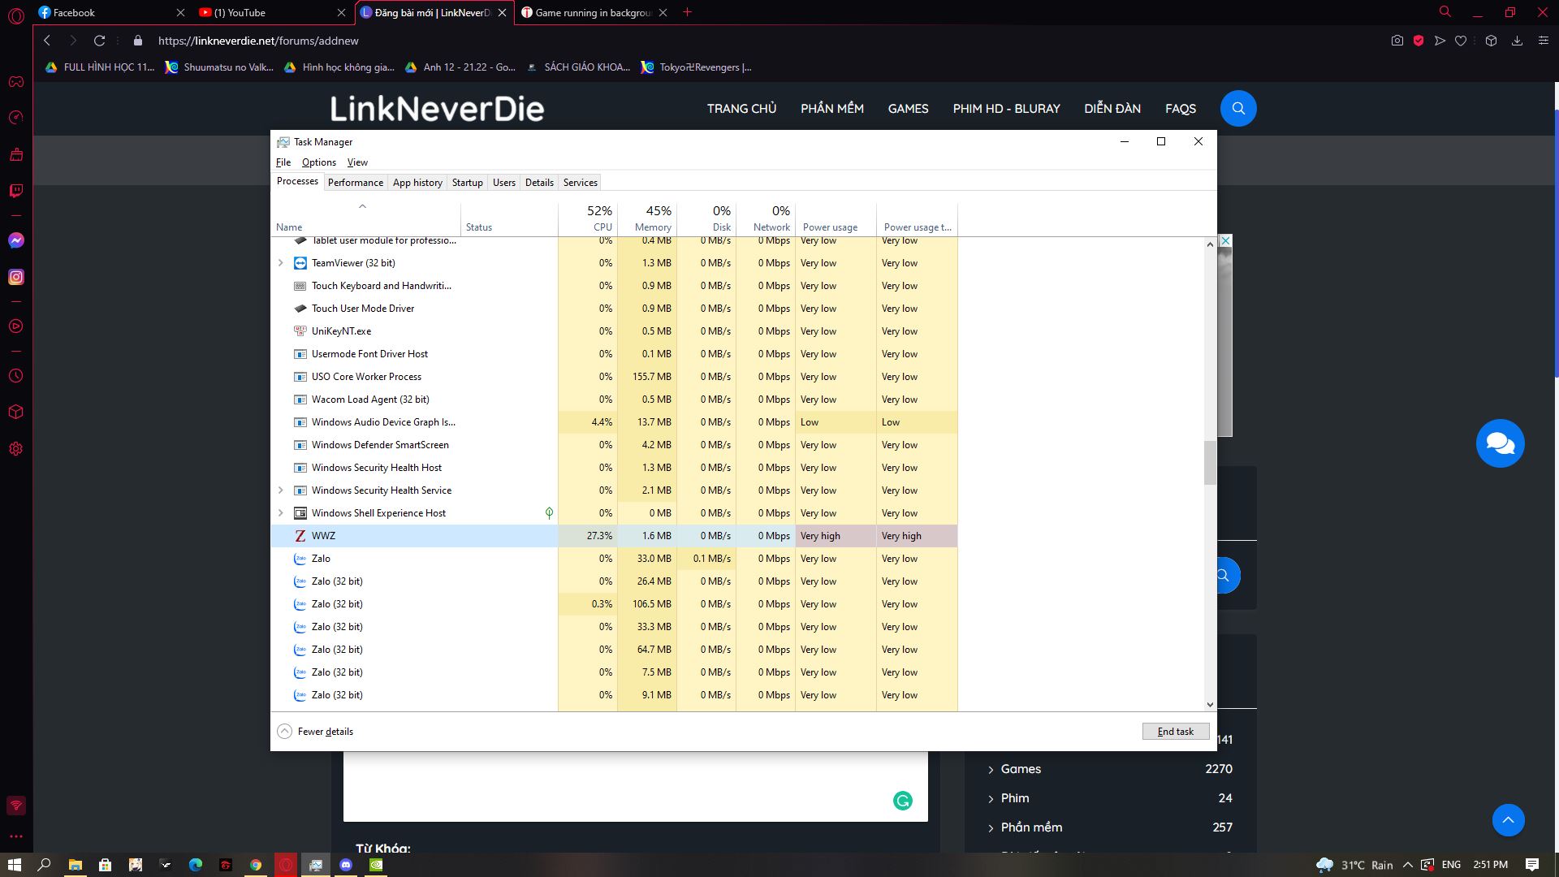1559x877 pixels.
Task: Click the Windows Defender SmartScreen icon
Action: 300,444
